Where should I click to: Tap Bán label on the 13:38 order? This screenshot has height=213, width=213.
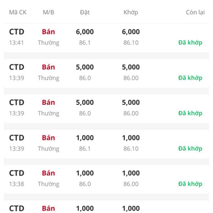point(49,173)
